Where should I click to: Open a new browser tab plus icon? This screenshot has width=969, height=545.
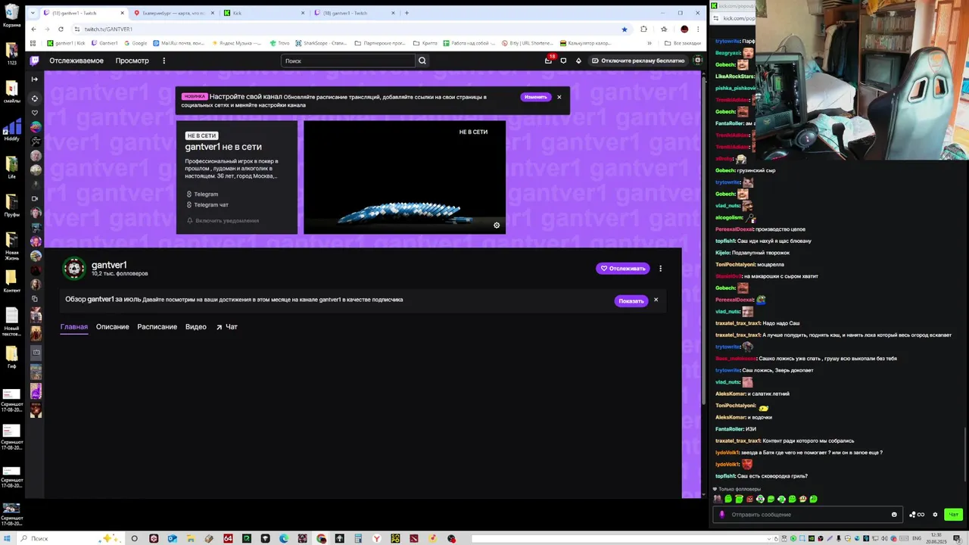coord(407,13)
